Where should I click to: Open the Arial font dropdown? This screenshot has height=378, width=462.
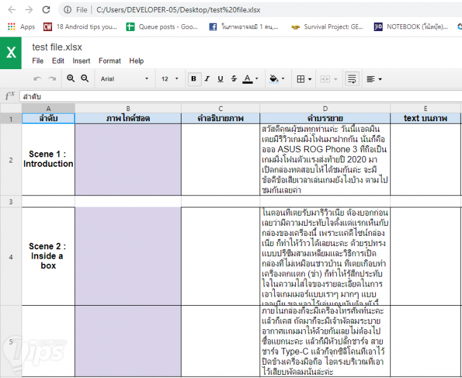point(124,79)
